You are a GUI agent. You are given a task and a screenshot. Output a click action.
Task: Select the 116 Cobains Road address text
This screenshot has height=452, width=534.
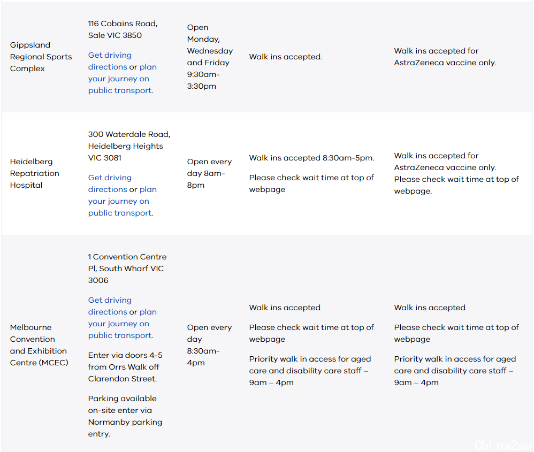pos(123,29)
